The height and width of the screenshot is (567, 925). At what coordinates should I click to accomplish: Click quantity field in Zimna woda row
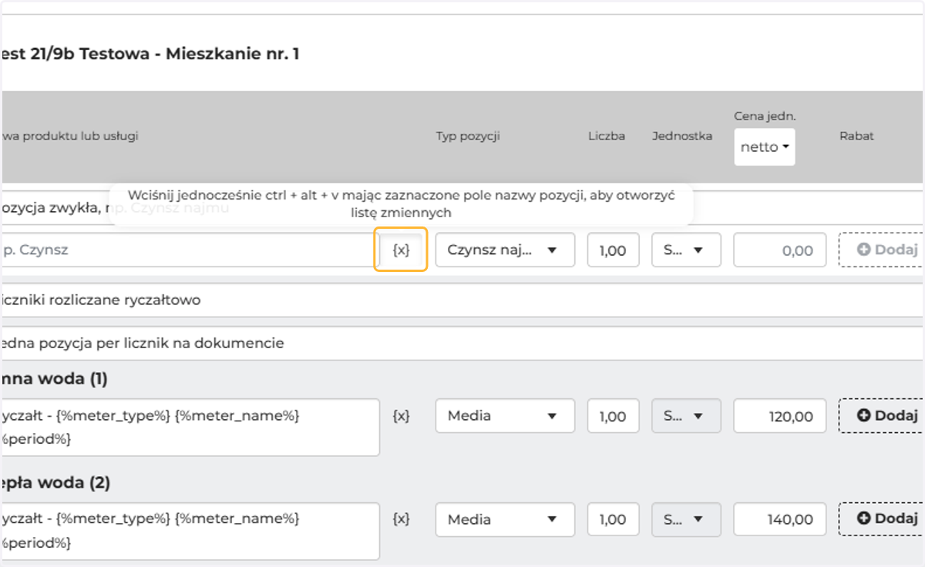click(613, 415)
